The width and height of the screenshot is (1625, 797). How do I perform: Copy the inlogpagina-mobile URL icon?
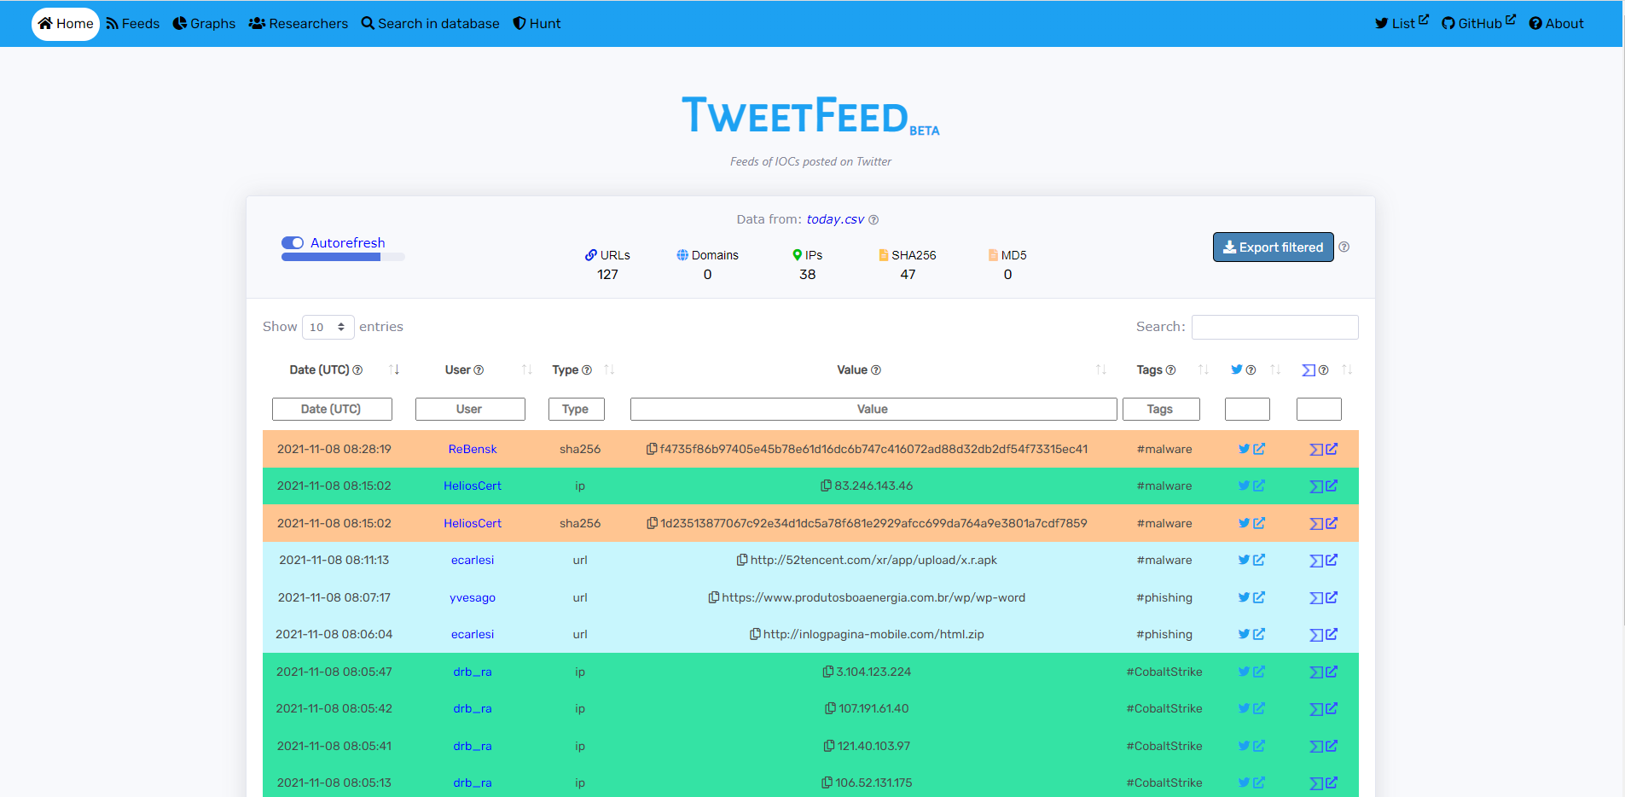[x=755, y=634]
